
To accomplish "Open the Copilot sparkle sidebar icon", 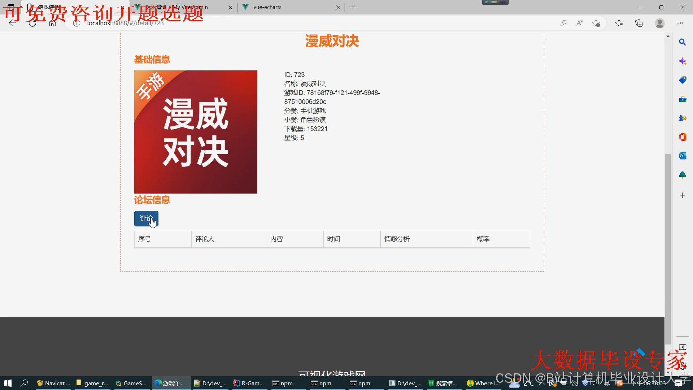I will [x=682, y=61].
